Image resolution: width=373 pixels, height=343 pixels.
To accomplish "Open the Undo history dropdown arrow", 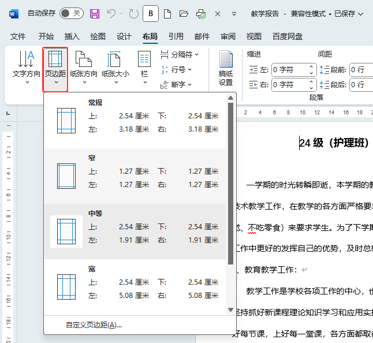I will tap(121, 14).
